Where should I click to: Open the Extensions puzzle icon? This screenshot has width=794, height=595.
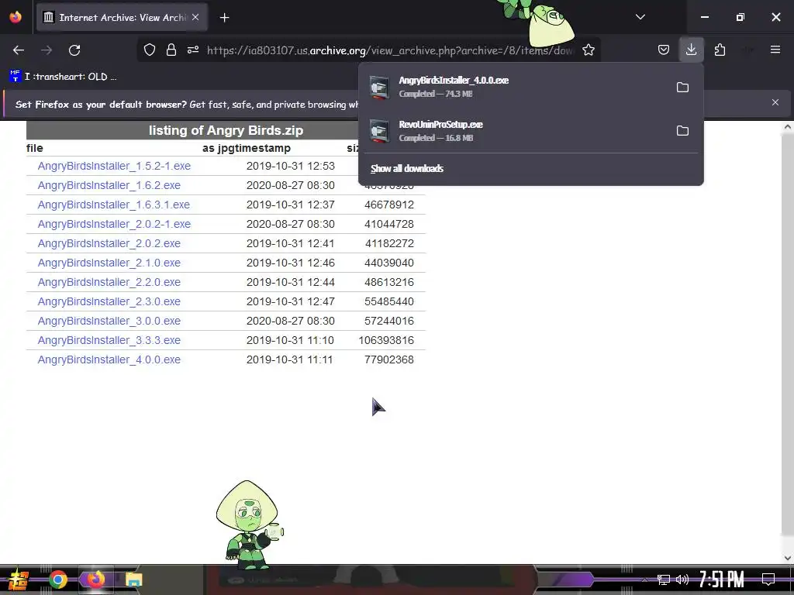(720, 50)
